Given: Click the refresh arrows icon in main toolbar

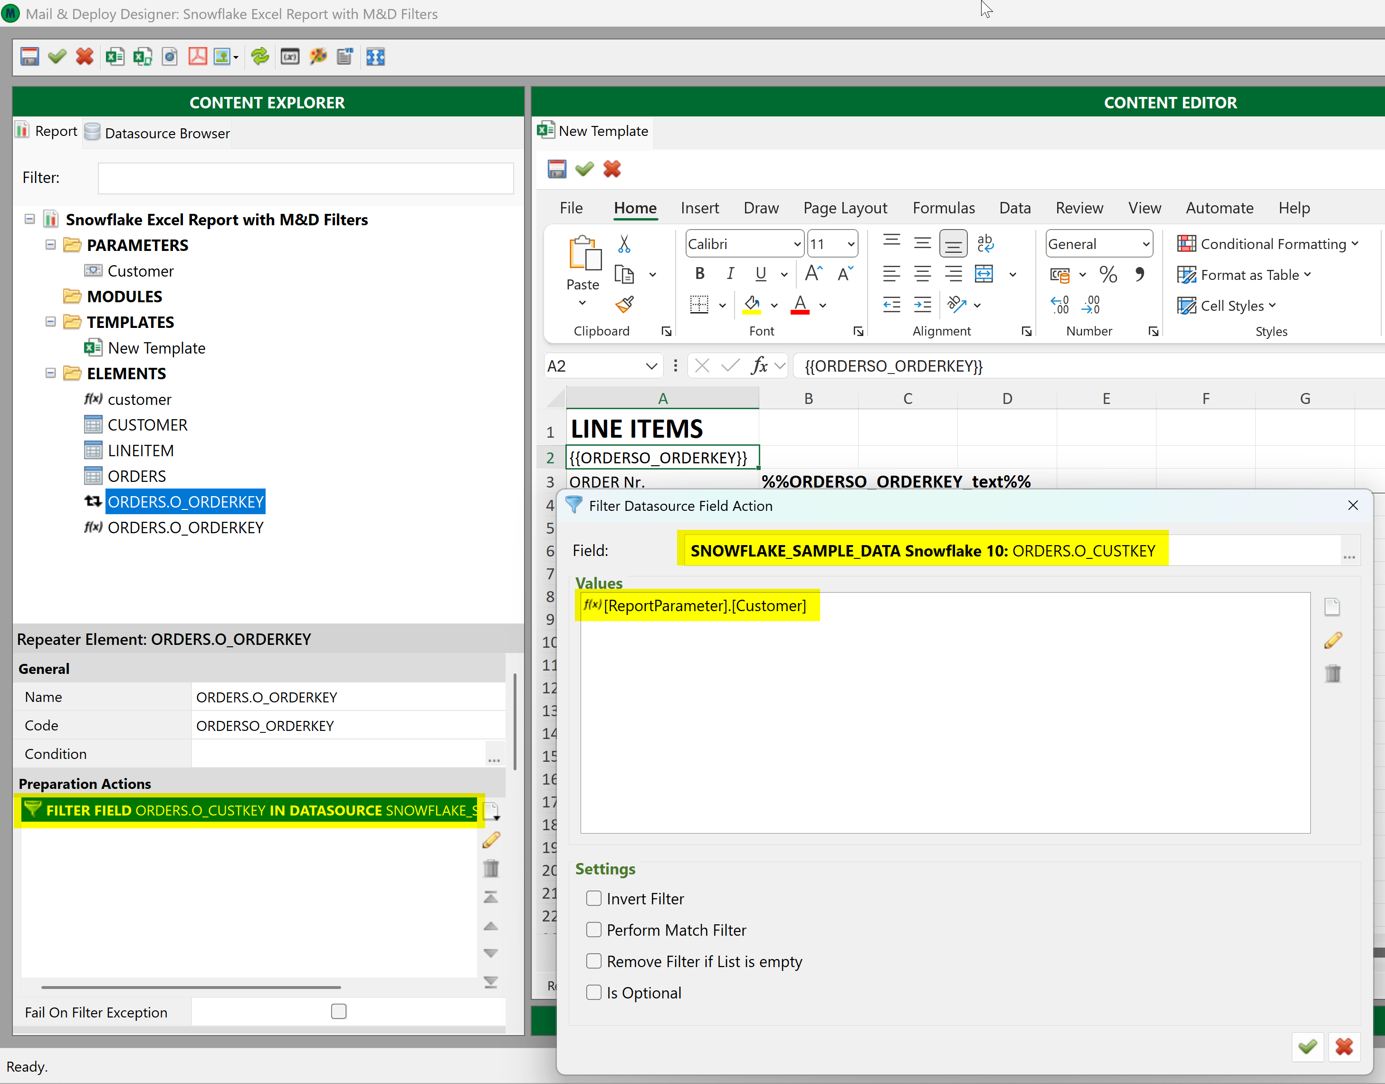Looking at the screenshot, I should [259, 57].
